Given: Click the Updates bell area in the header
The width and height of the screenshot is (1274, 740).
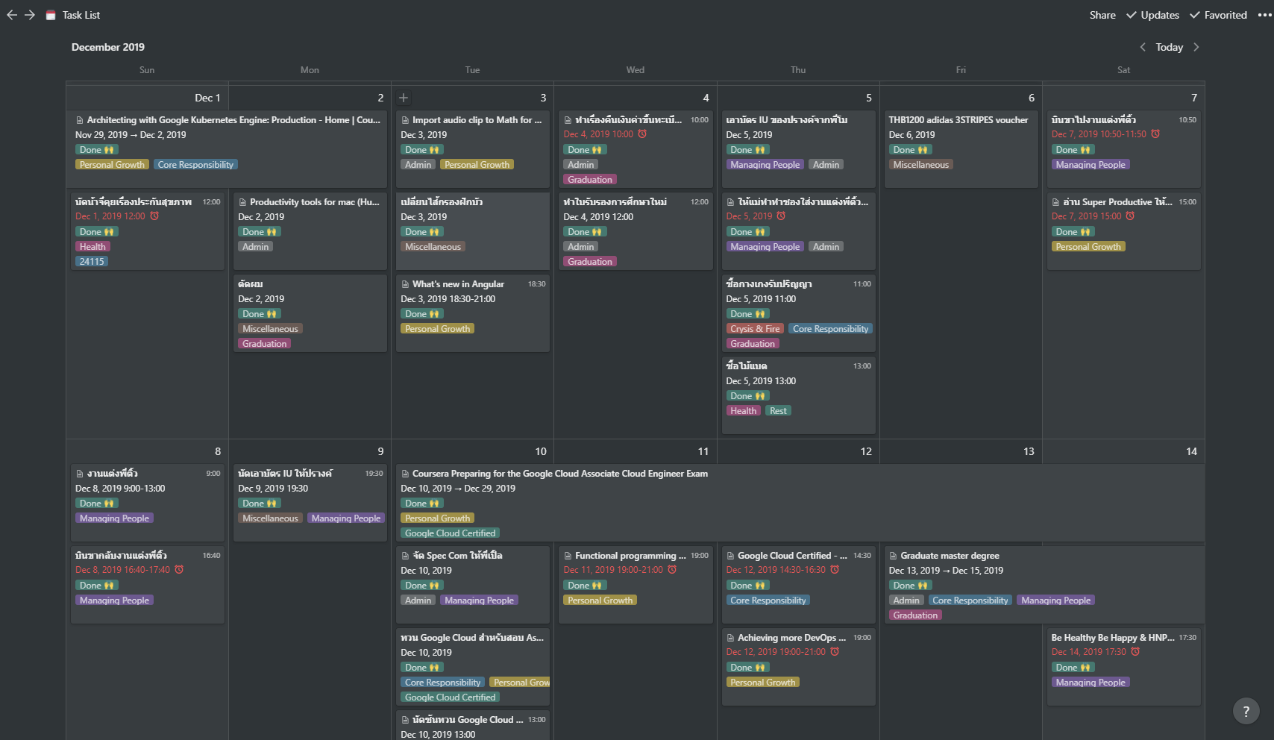Looking at the screenshot, I should tap(1152, 14).
